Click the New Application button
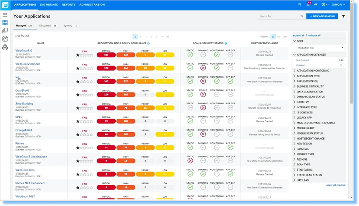 pyautogui.click(x=322, y=16)
